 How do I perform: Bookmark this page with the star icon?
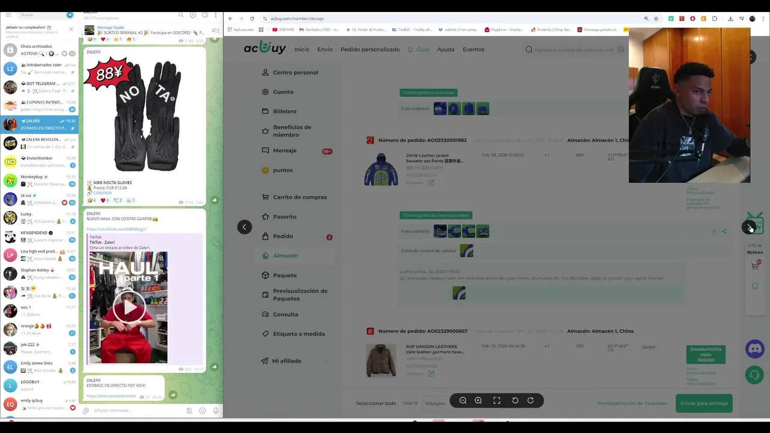point(656,19)
